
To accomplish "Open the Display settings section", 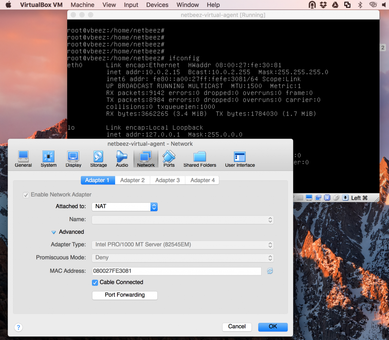I will 73,159.
